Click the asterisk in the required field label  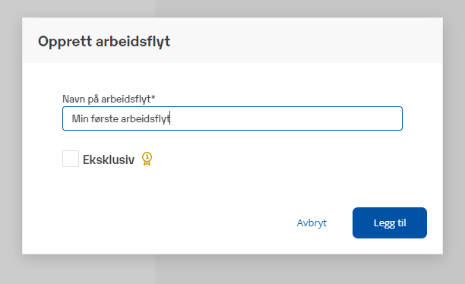coord(153,96)
